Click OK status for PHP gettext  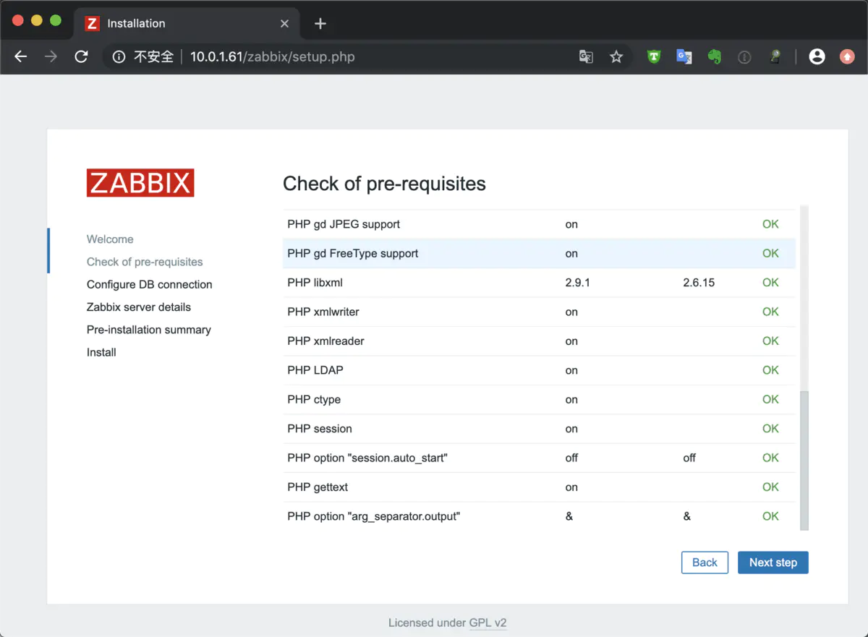[770, 487]
